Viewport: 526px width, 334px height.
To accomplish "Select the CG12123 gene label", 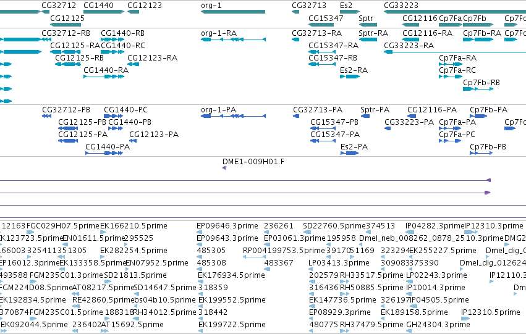I will coord(145,6).
